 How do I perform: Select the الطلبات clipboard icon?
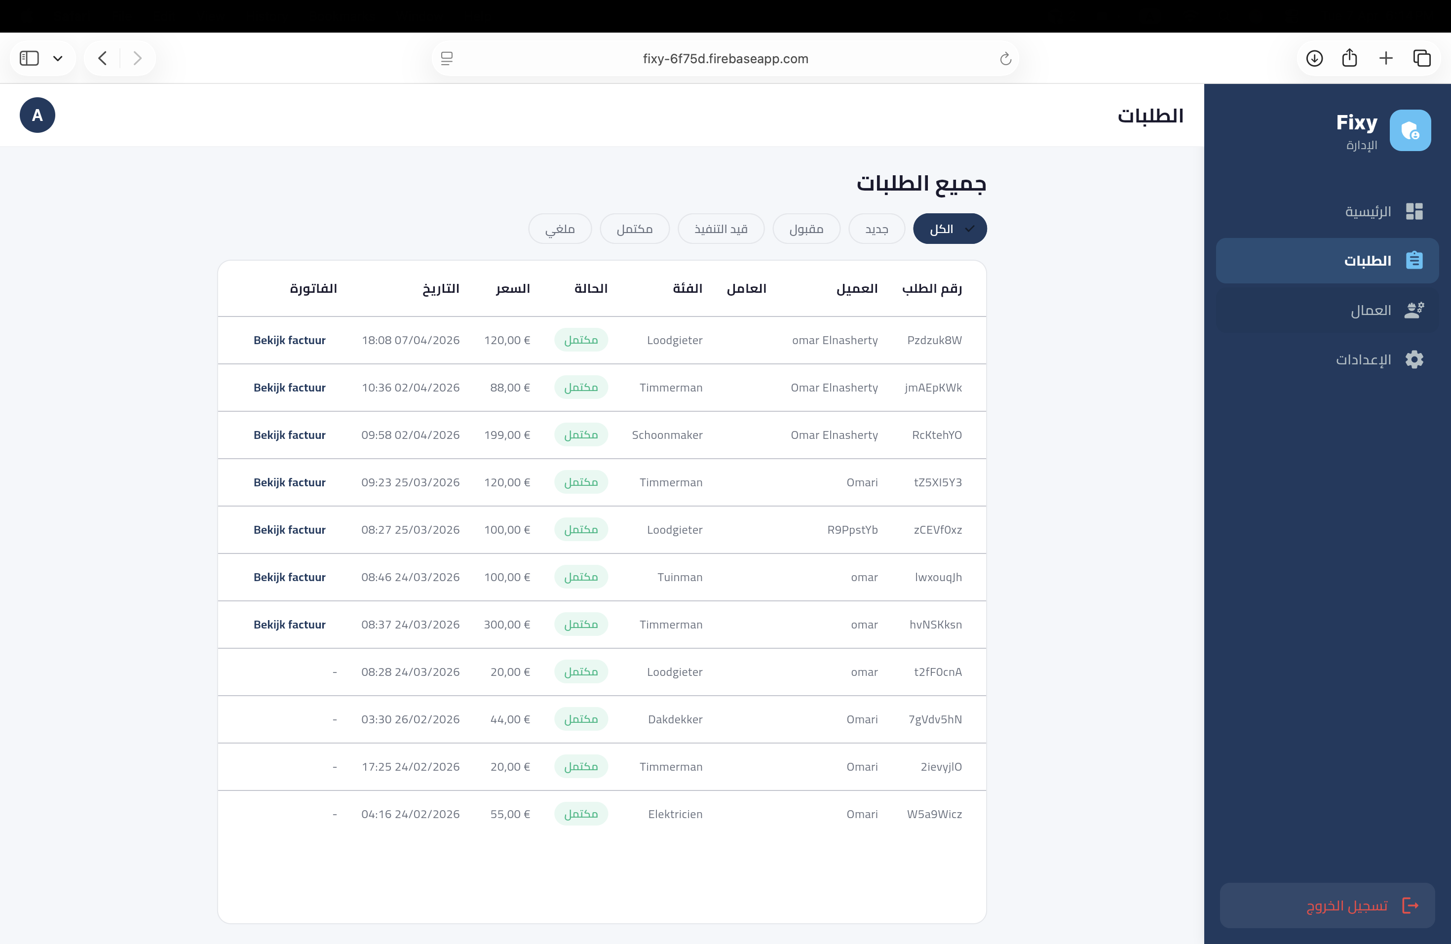(1415, 260)
